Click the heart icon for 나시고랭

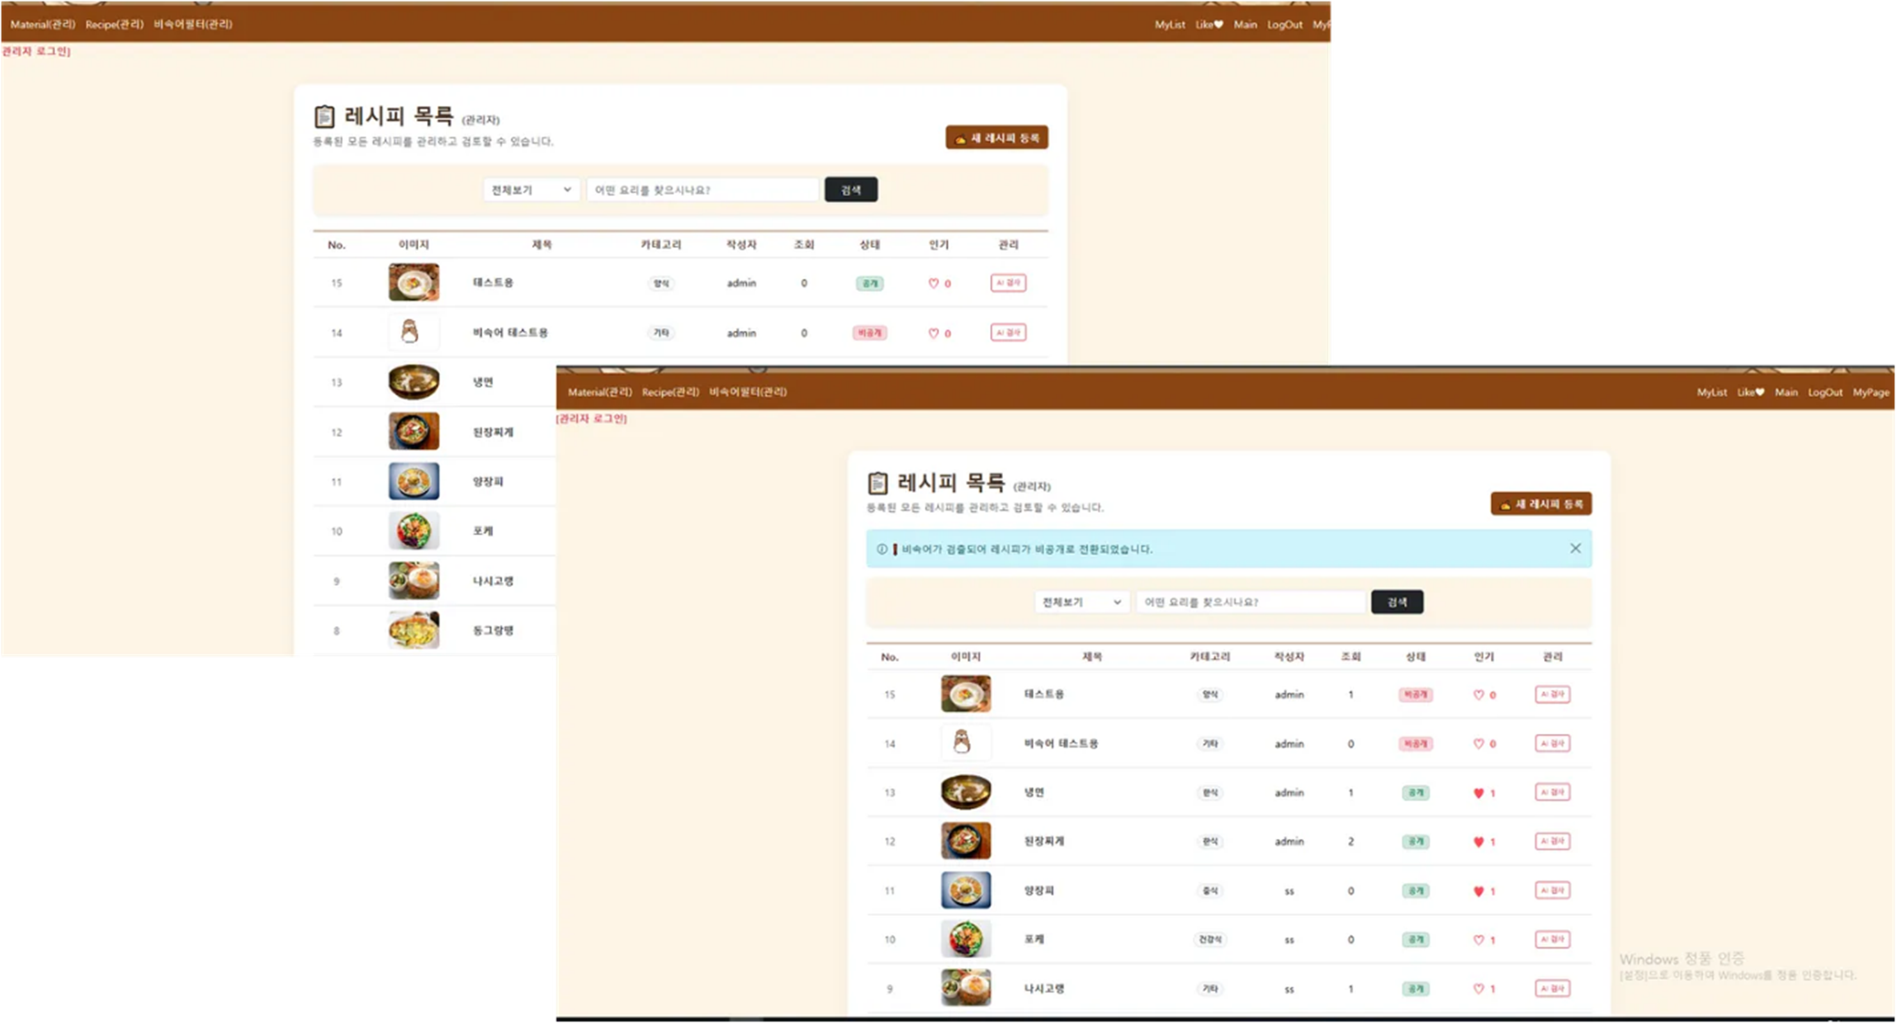[x=1478, y=989]
